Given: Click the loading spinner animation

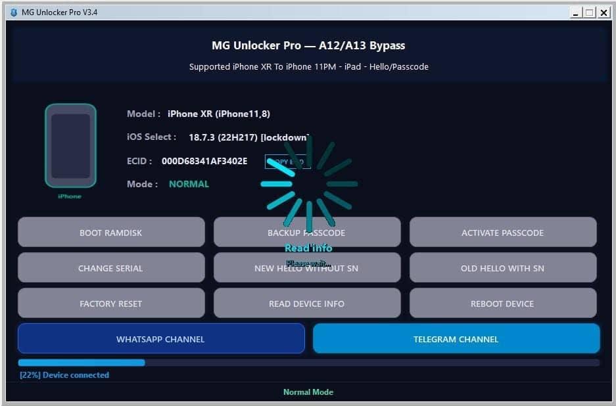Looking at the screenshot, I should pos(309,184).
